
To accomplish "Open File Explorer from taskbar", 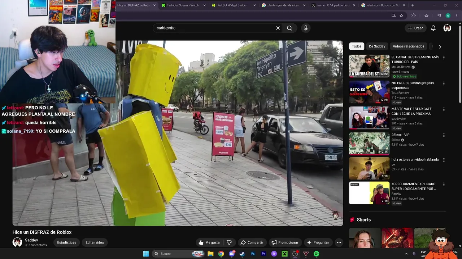I will point(210,254).
